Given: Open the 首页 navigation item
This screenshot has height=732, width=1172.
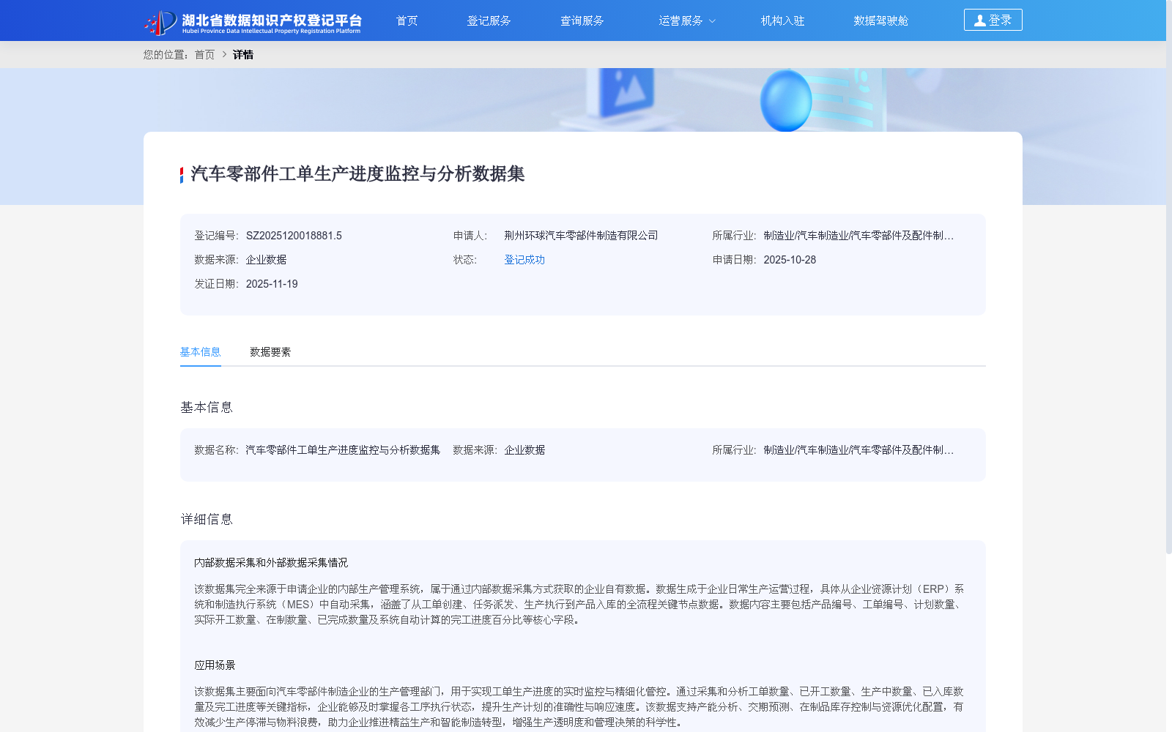Looking at the screenshot, I should (x=407, y=20).
